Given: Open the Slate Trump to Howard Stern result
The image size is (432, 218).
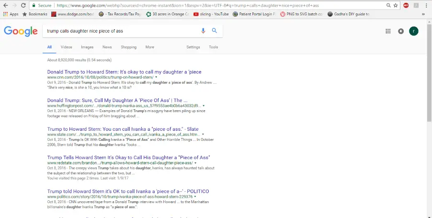Looking at the screenshot, I should pyautogui.click(x=123, y=129).
